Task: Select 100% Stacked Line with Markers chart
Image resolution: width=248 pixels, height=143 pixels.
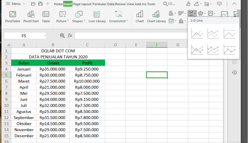Action: [x=230, y=49]
